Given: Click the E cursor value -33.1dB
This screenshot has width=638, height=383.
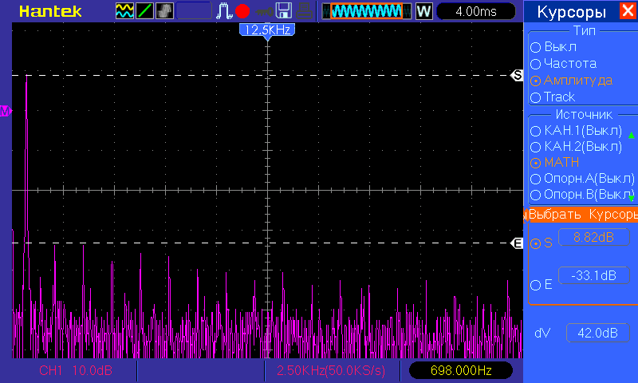Looking at the screenshot, I should pos(593,275).
